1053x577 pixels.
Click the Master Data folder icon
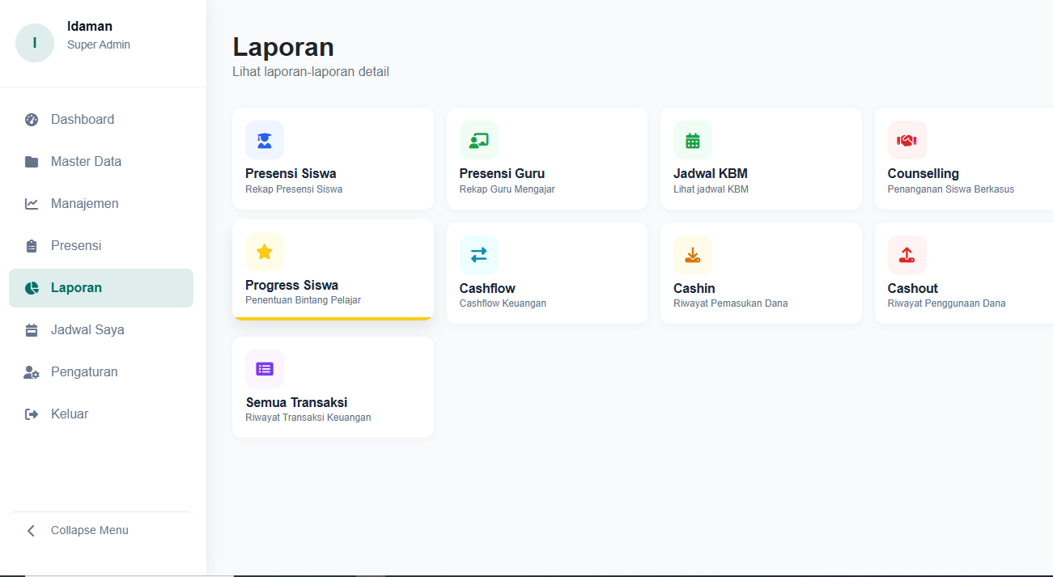[x=32, y=162]
